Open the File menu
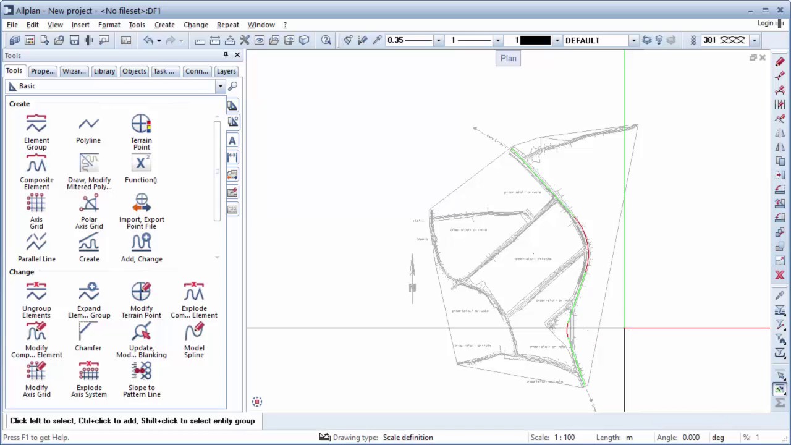 (x=12, y=25)
